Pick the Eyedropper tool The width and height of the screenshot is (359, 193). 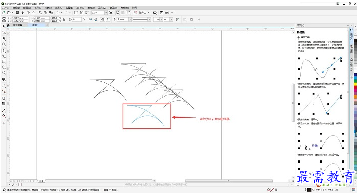tap(4, 110)
